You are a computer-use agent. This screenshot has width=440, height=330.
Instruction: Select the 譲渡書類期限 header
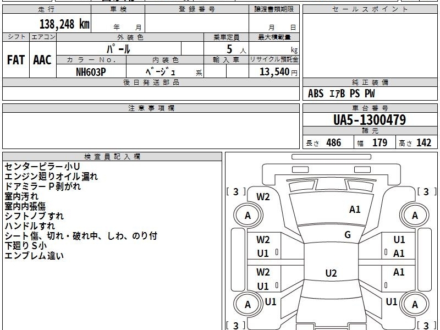tap(274, 9)
